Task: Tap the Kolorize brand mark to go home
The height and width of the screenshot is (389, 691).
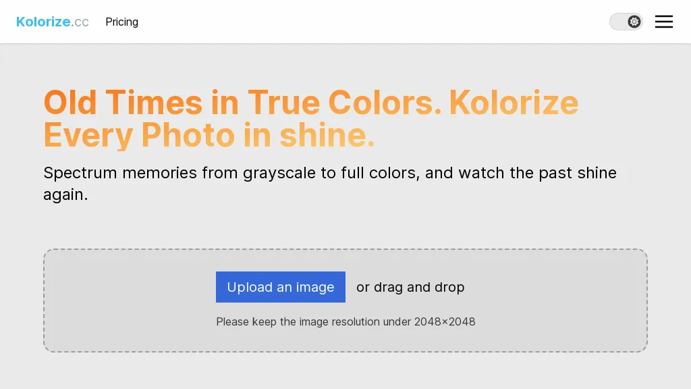Action: [x=52, y=21]
